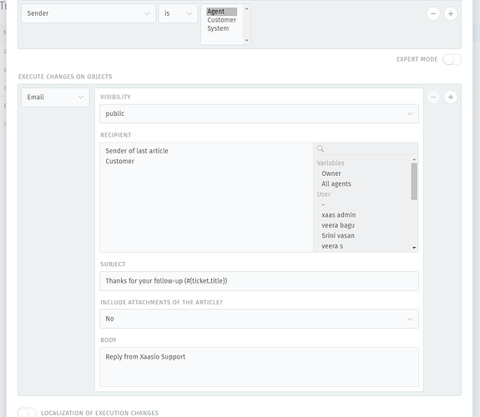Open the 'is' operator dropdown
The width and height of the screenshot is (480, 417).
point(178,13)
